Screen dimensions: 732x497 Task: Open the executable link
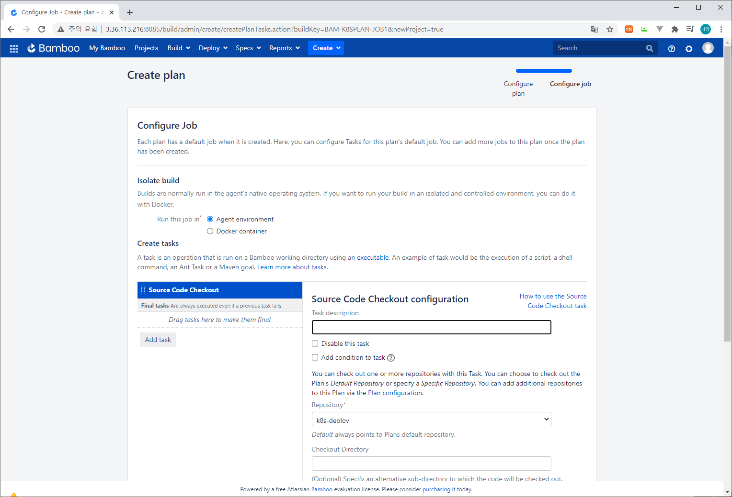(373, 257)
